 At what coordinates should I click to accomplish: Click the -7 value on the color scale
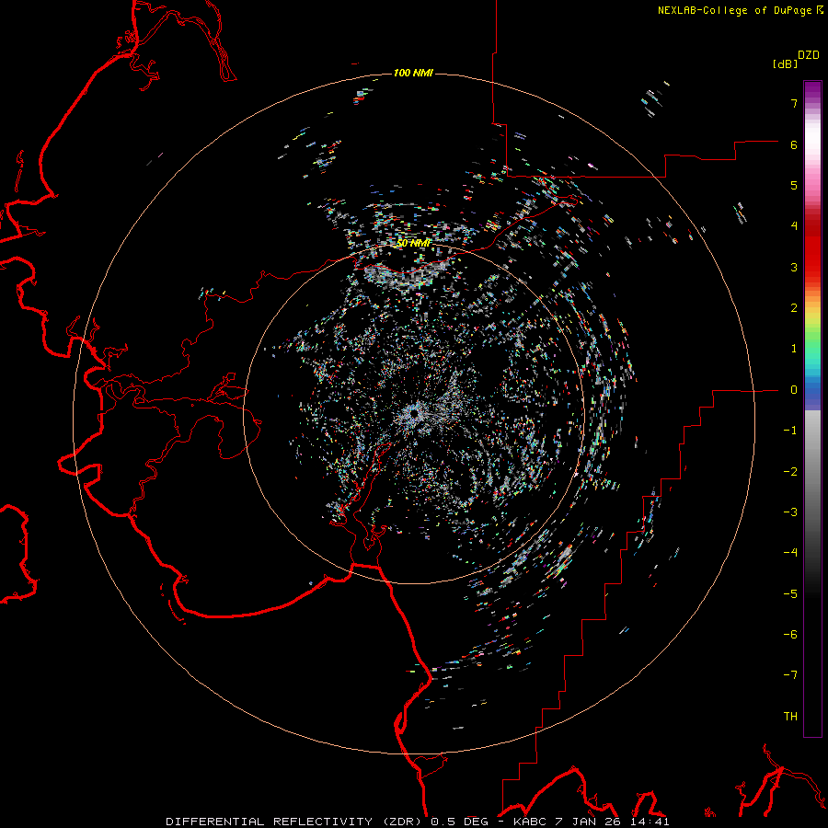click(x=790, y=675)
